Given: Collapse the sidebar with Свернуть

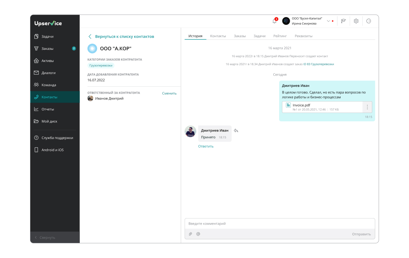Looking at the screenshot, I should (x=47, y=237).
